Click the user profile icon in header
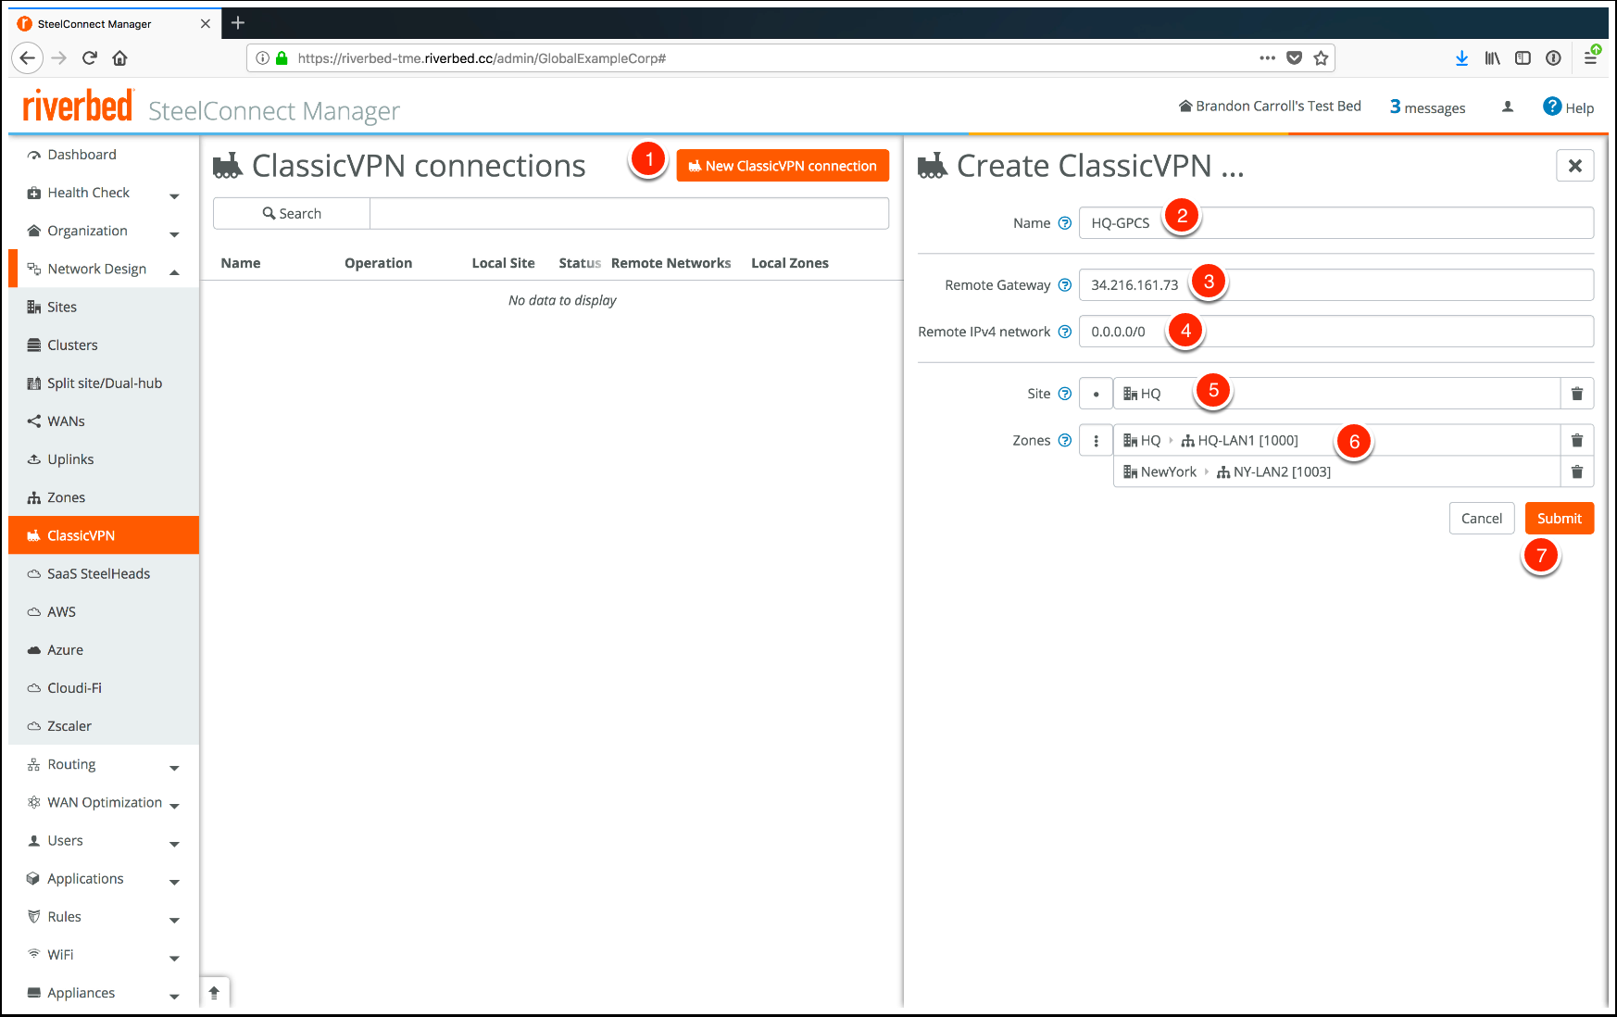 1507,107
